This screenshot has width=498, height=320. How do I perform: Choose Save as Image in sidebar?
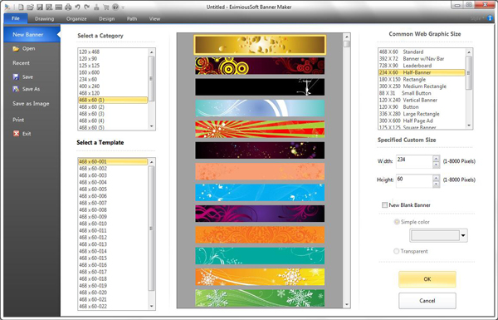tap(31, 104)
